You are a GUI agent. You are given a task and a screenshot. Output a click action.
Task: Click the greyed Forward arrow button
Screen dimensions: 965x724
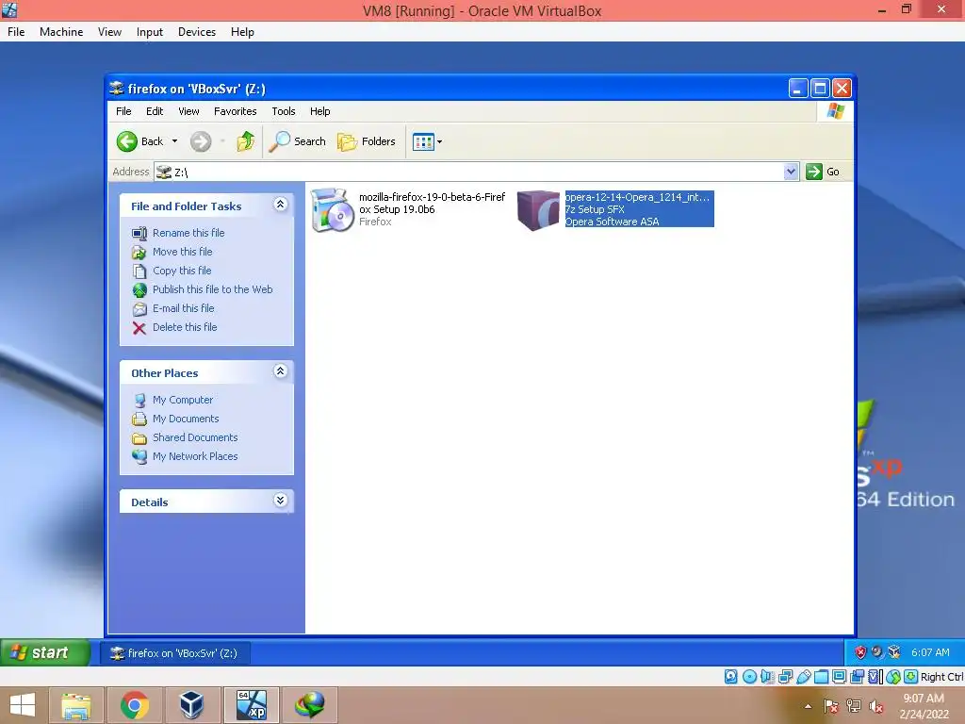[x=200, y=141]
